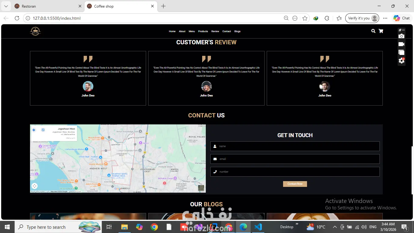Open Copilot Chat button
Screen dimensions: 414x233
[402, 18]
